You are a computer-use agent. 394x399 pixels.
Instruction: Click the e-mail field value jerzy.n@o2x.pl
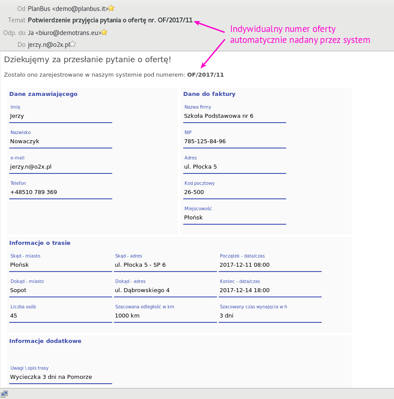[31, 167]
